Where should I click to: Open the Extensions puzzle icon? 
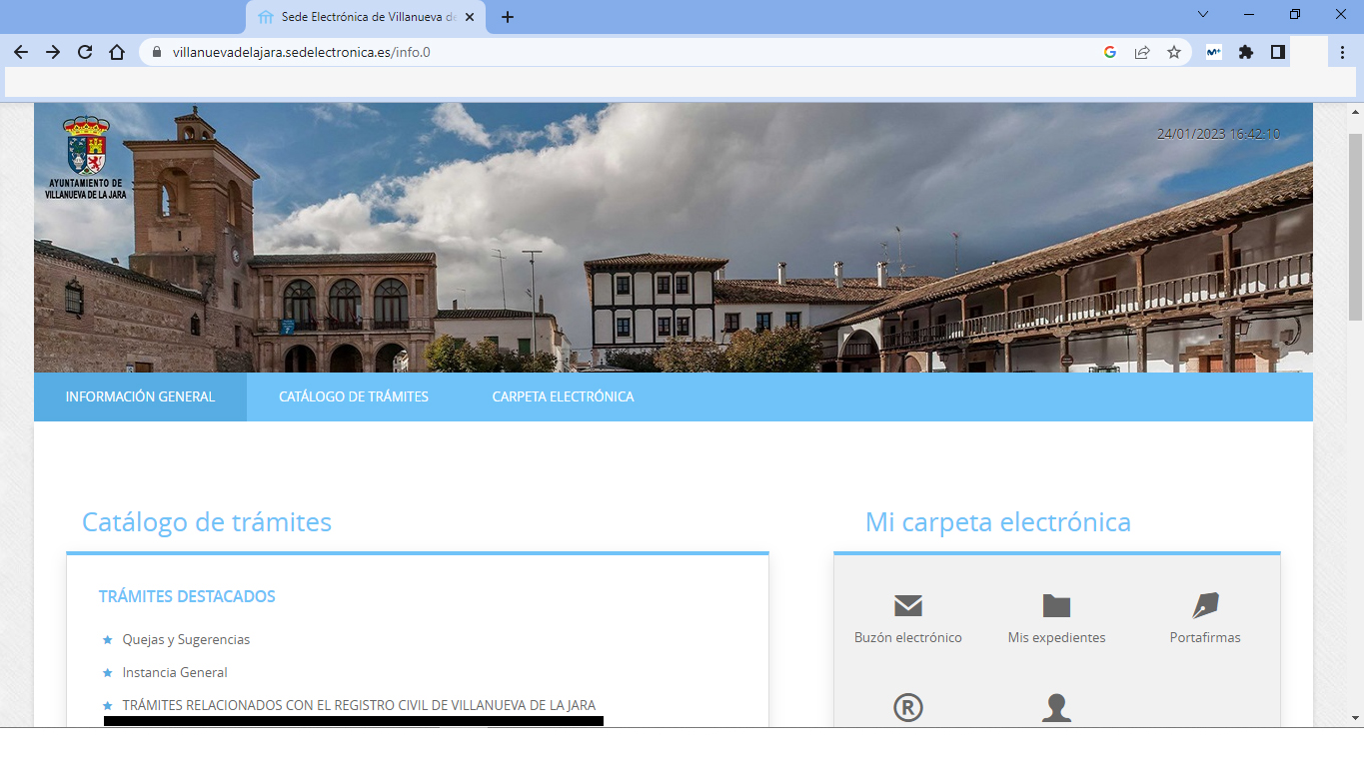click(1246, 52)
